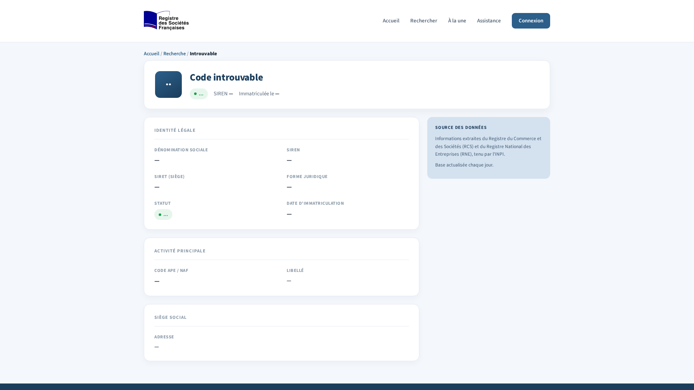Click the Code introuvable heading
Screen dimensions: 694x390
pyautogui.click(x=226, y=77)
